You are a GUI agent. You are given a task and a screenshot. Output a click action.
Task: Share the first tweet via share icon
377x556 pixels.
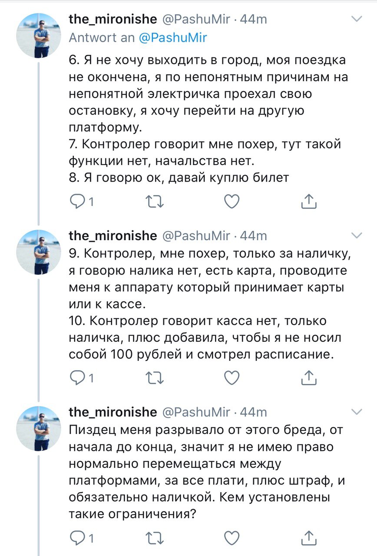coord(308,200)
